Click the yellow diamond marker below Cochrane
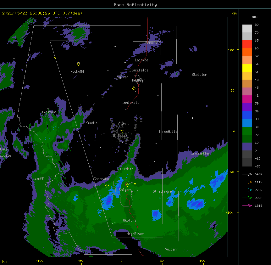 point(107,186)
